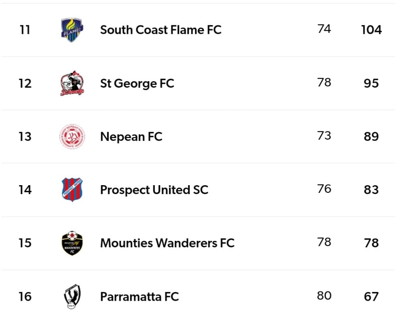Image resolution: width=399 pixels, height=322 pixels.
Task: Click rank number 11 in the table
Action: tap(25, 30)
